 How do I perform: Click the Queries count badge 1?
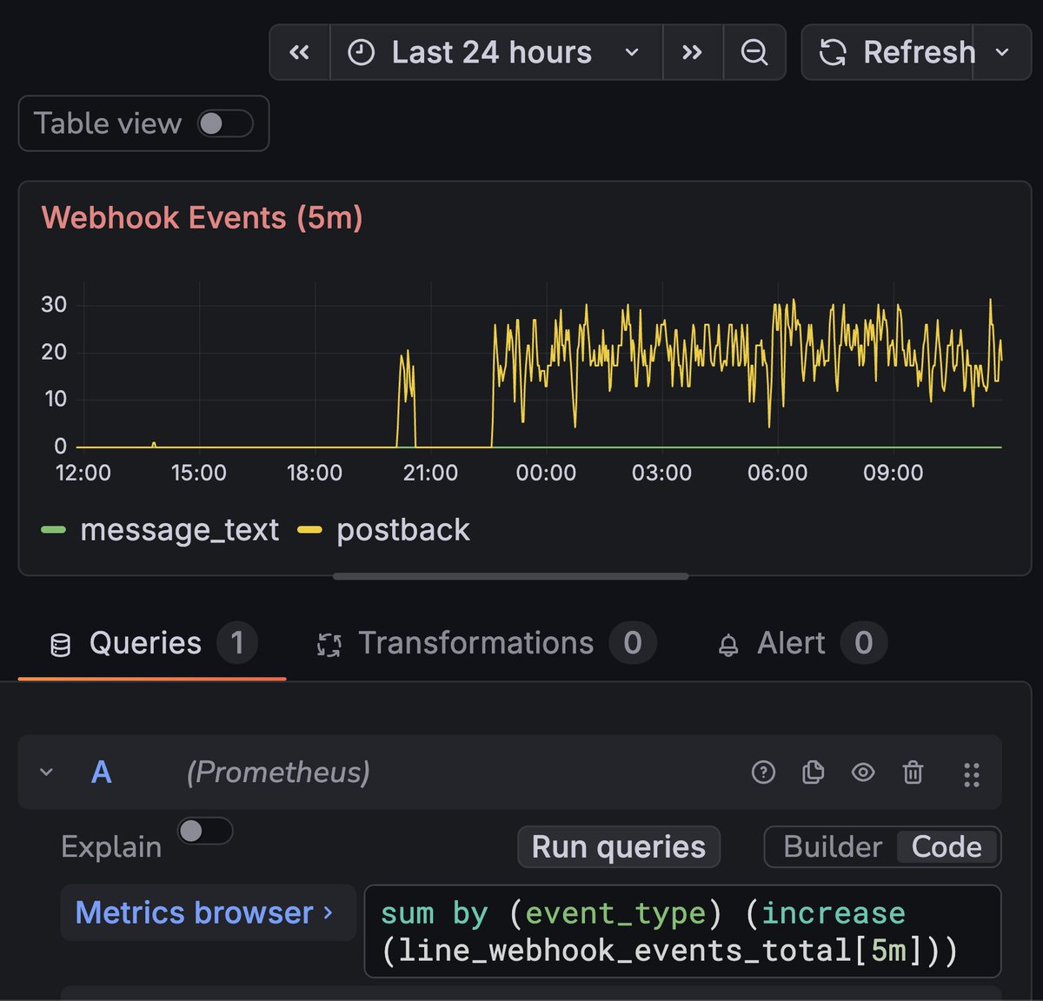click(x=237, y=643)
